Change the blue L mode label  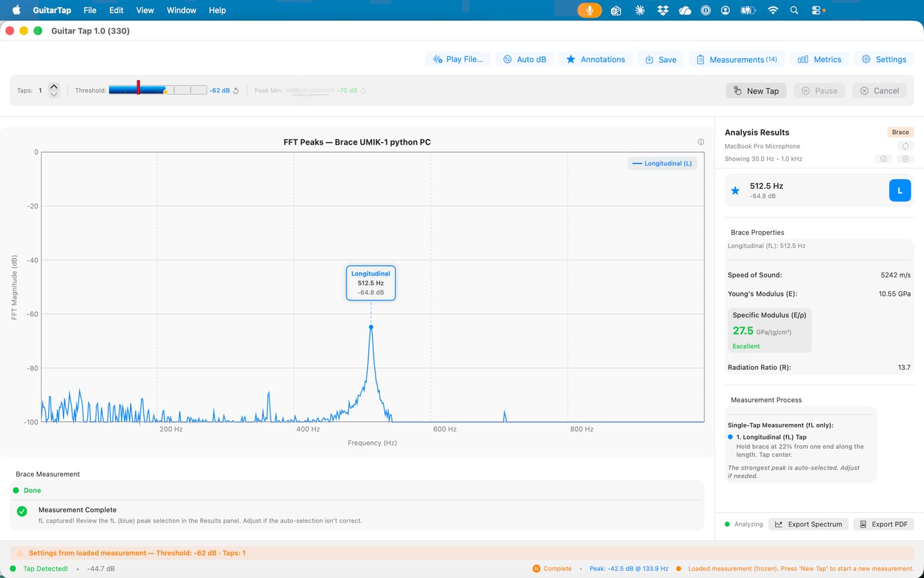click(x=900, y=190)
